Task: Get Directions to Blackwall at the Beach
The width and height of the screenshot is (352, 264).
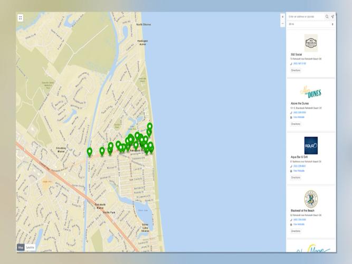Action: [296, 231]
